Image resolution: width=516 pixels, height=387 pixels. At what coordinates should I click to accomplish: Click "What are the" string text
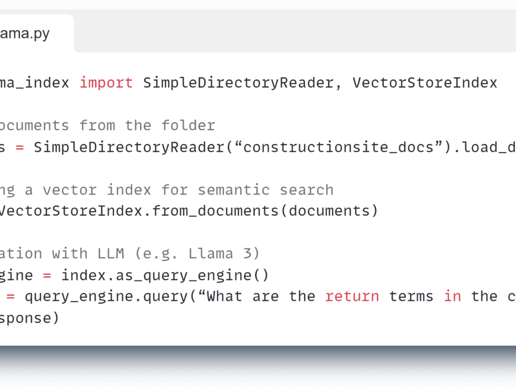point(261,297)
